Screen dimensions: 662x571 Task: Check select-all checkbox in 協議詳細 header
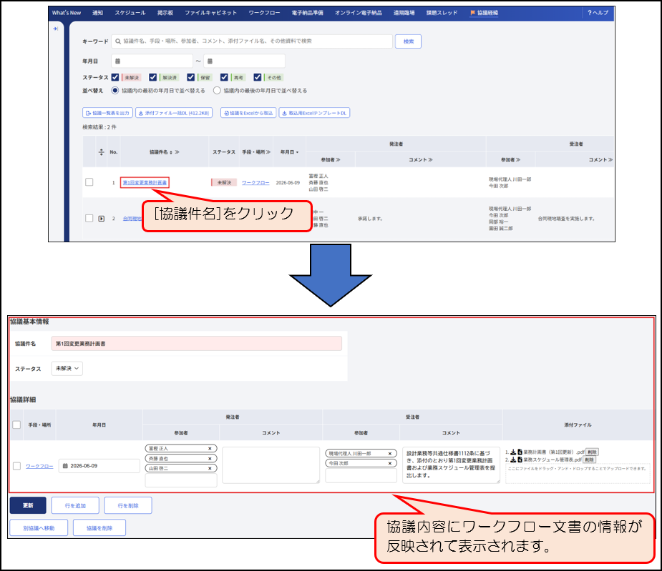click(x=16, y=424)
